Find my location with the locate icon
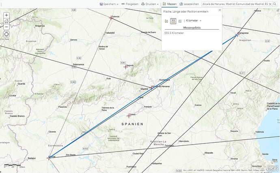280x173 pixels. (6, 34)
